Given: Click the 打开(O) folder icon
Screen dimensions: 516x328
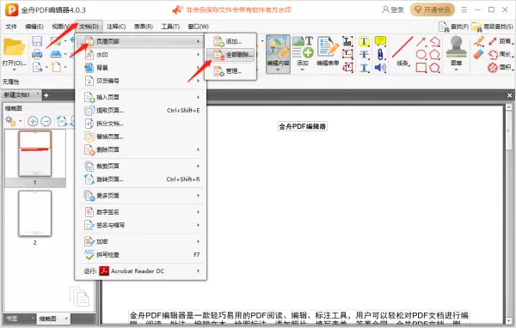Looking at the screenshot, I should coord(14,48).
